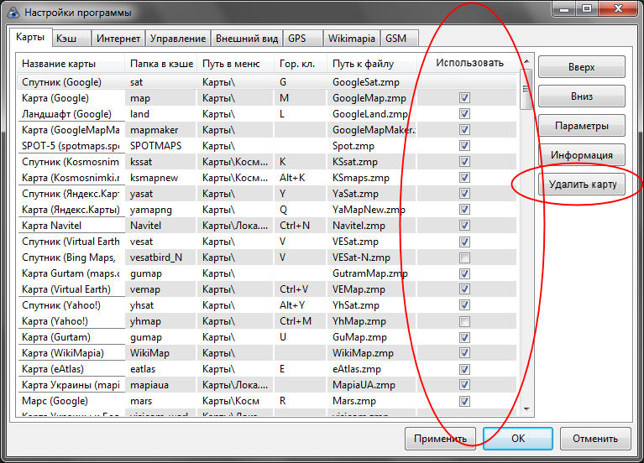Toggle the Navitel.zmp use checkbox

464,226
